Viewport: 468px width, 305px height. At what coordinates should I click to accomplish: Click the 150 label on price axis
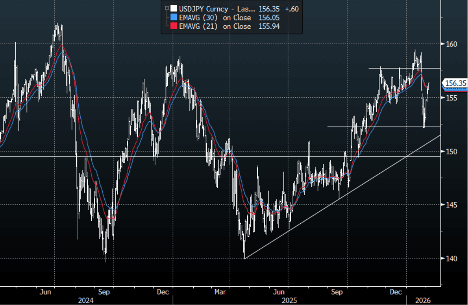451,151
